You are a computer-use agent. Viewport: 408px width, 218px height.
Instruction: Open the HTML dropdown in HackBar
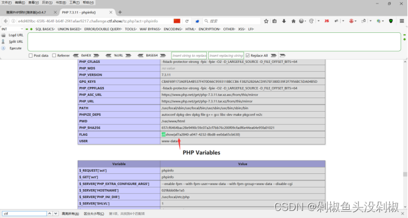tap(190, 29)
